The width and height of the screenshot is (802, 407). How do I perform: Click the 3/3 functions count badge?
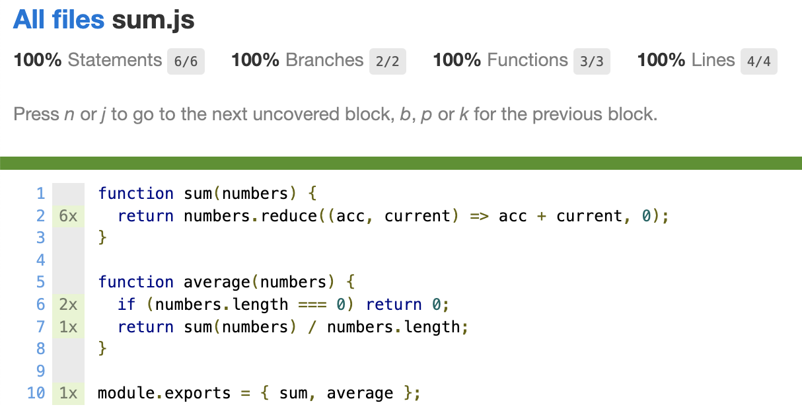tap(591, 61)
